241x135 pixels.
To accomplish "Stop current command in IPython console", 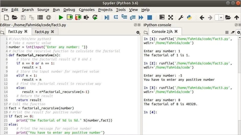I will 227,32.
